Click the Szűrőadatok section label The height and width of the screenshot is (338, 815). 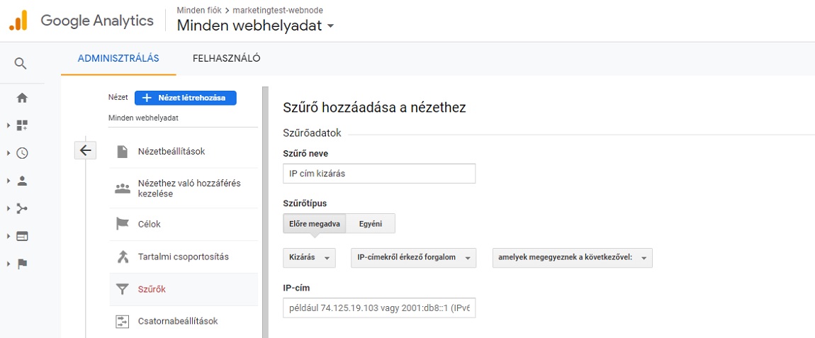click(312, 133)
